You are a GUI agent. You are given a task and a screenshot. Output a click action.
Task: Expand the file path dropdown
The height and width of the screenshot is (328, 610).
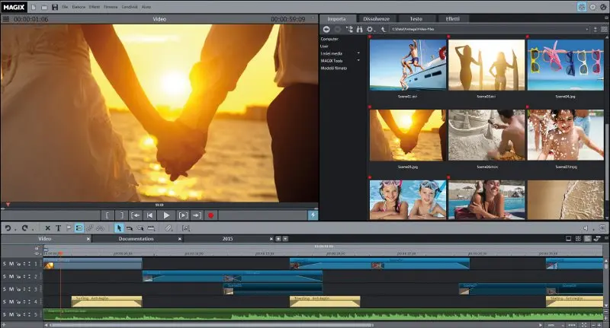click(x=587, y=30)
